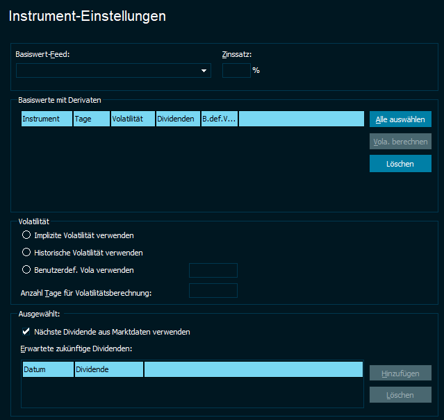The height and width of the screenshot is (420, 444).
Task: Click the Alle auswählen button
Action: click(x=400, y=119)
